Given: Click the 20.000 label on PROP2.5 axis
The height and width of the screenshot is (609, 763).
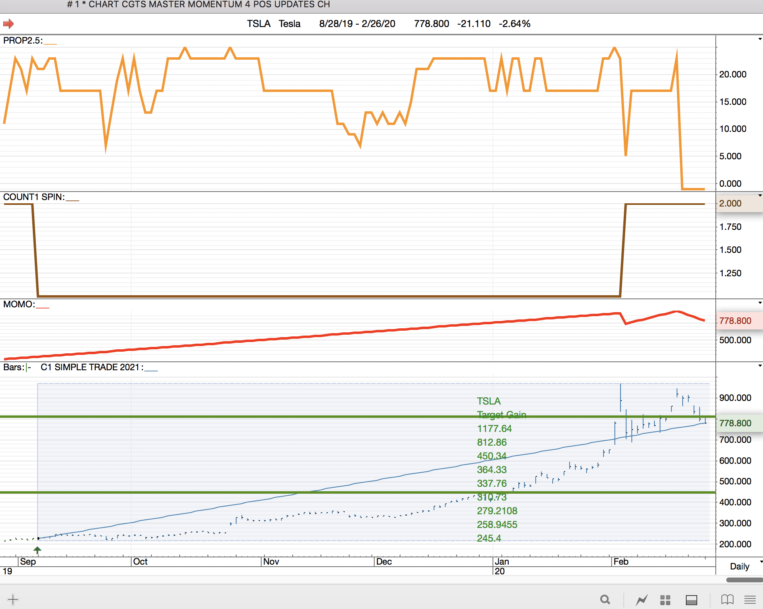Looking at the screenshot, I should coord(733,74).
